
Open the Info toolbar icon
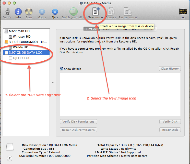coord(18,13)
